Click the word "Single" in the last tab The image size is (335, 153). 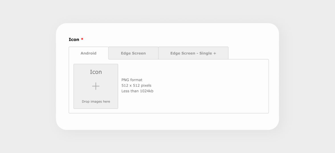pyautogui.click(x=206, y=53)
